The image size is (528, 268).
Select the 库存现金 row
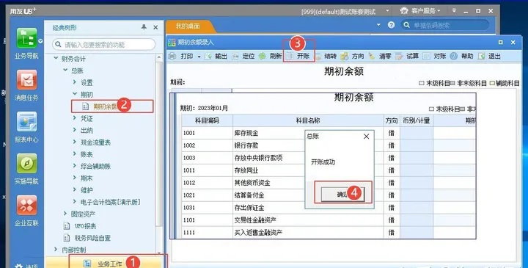[329, 133]
